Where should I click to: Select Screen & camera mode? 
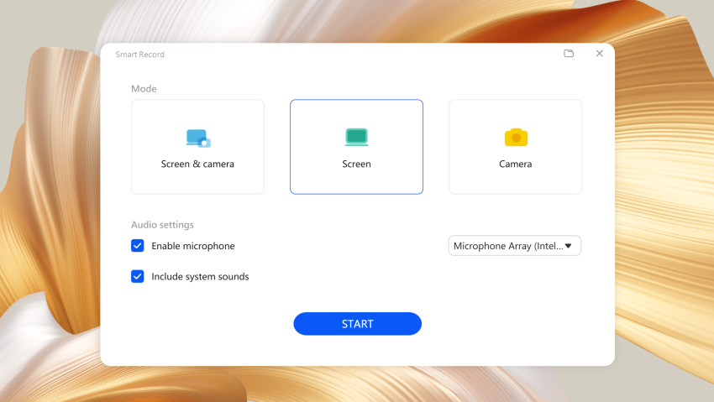point(197,147)
